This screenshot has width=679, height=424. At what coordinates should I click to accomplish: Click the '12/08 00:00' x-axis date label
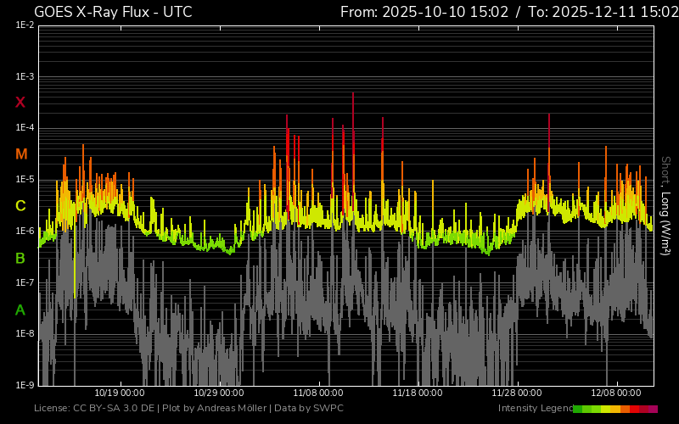coord(616,393)
